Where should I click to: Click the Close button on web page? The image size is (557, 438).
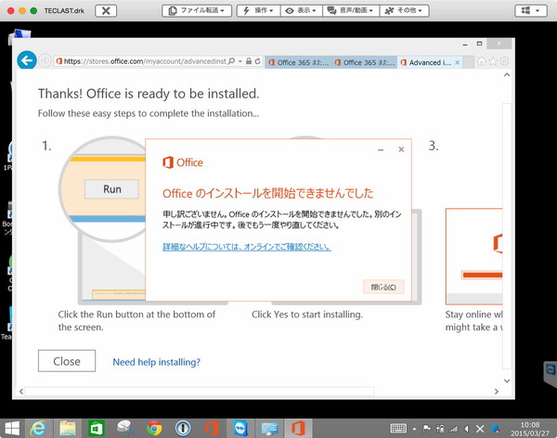pos(67,361)
